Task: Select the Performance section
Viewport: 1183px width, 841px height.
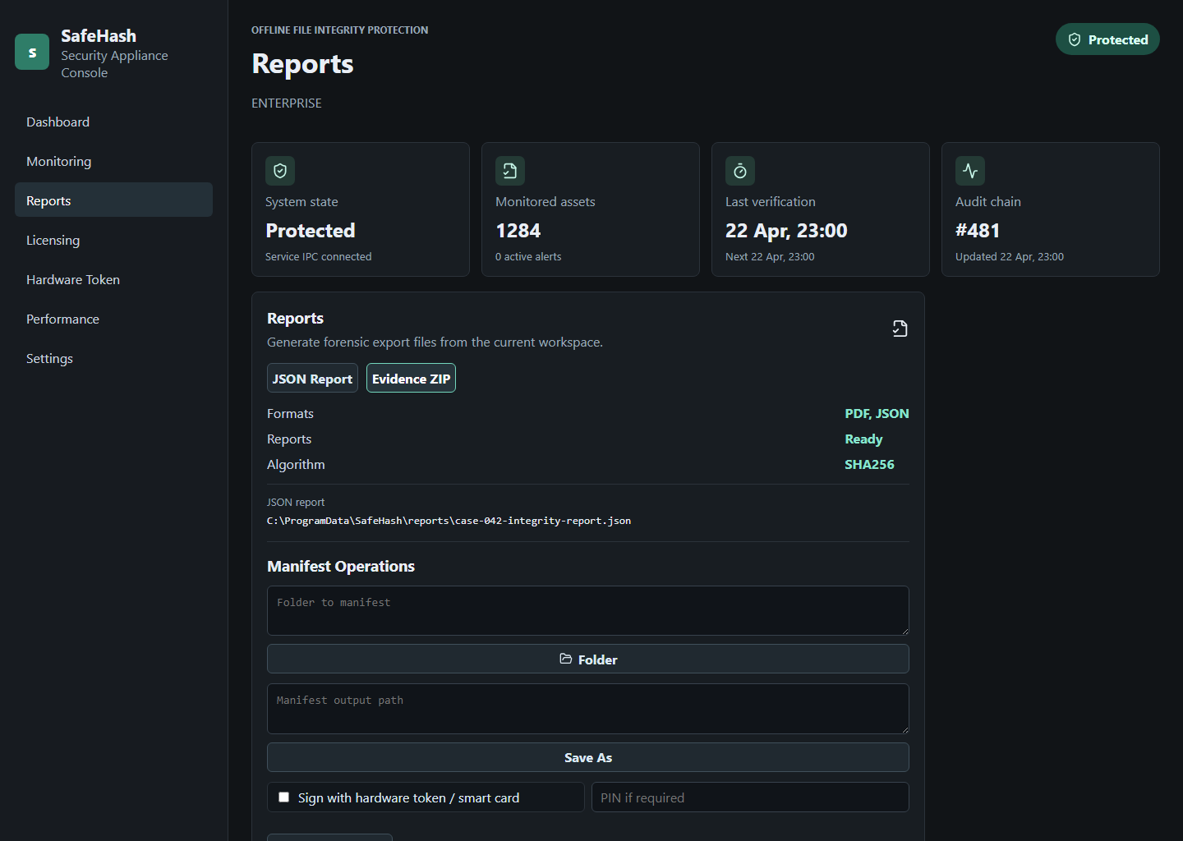Action: (x=62, y=319)
